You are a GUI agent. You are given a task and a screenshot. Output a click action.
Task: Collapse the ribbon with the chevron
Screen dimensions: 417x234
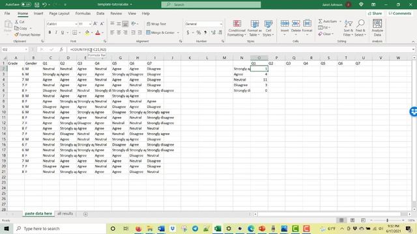[413, 42]
